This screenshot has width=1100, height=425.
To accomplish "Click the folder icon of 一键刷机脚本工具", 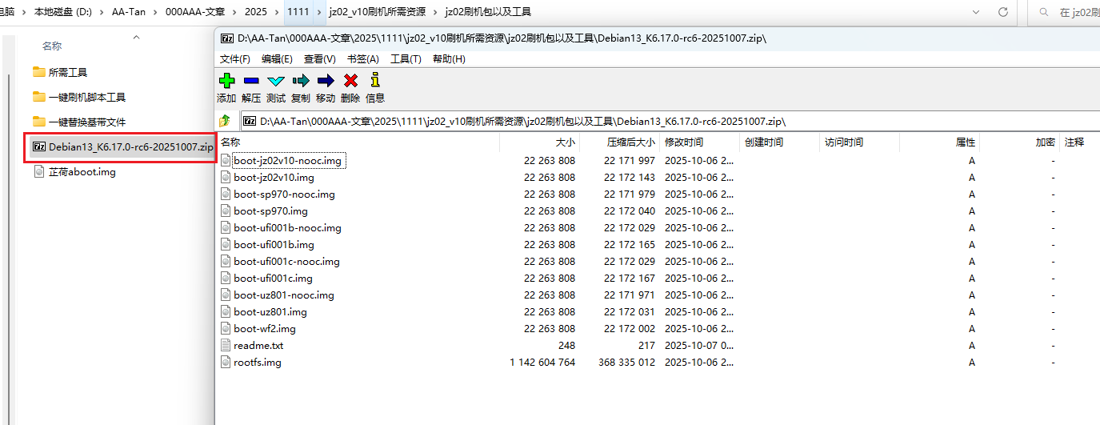I will [39, 97].
